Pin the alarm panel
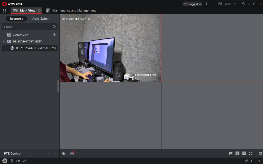Viewport: 263px width, 164px height. [247, 161]
